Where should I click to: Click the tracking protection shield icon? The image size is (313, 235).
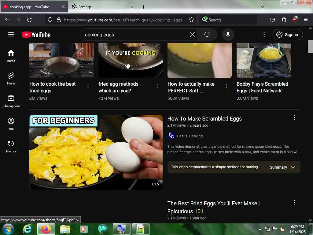tap(50, 20)
